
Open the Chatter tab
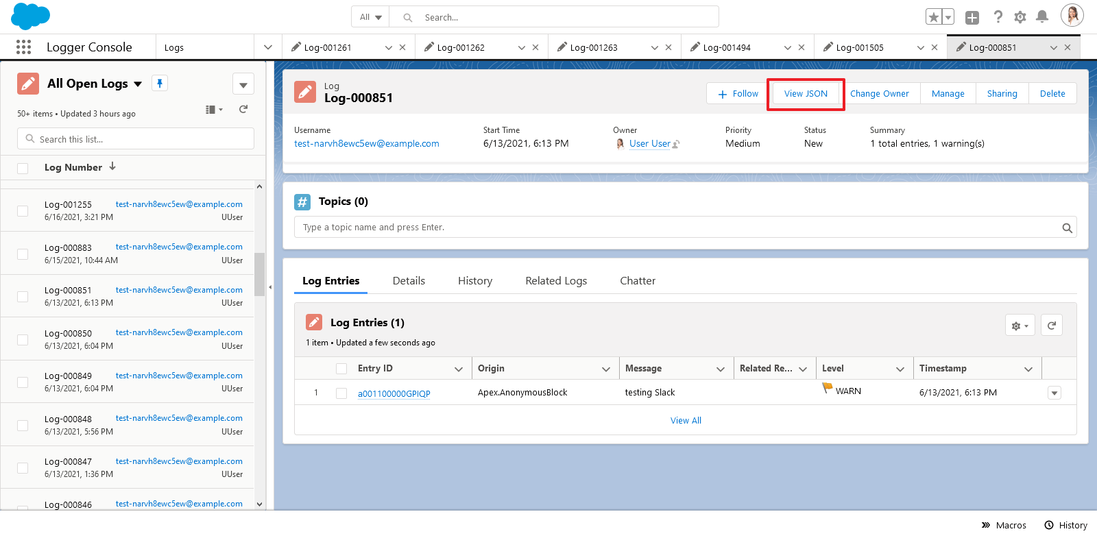coord(638,281)
